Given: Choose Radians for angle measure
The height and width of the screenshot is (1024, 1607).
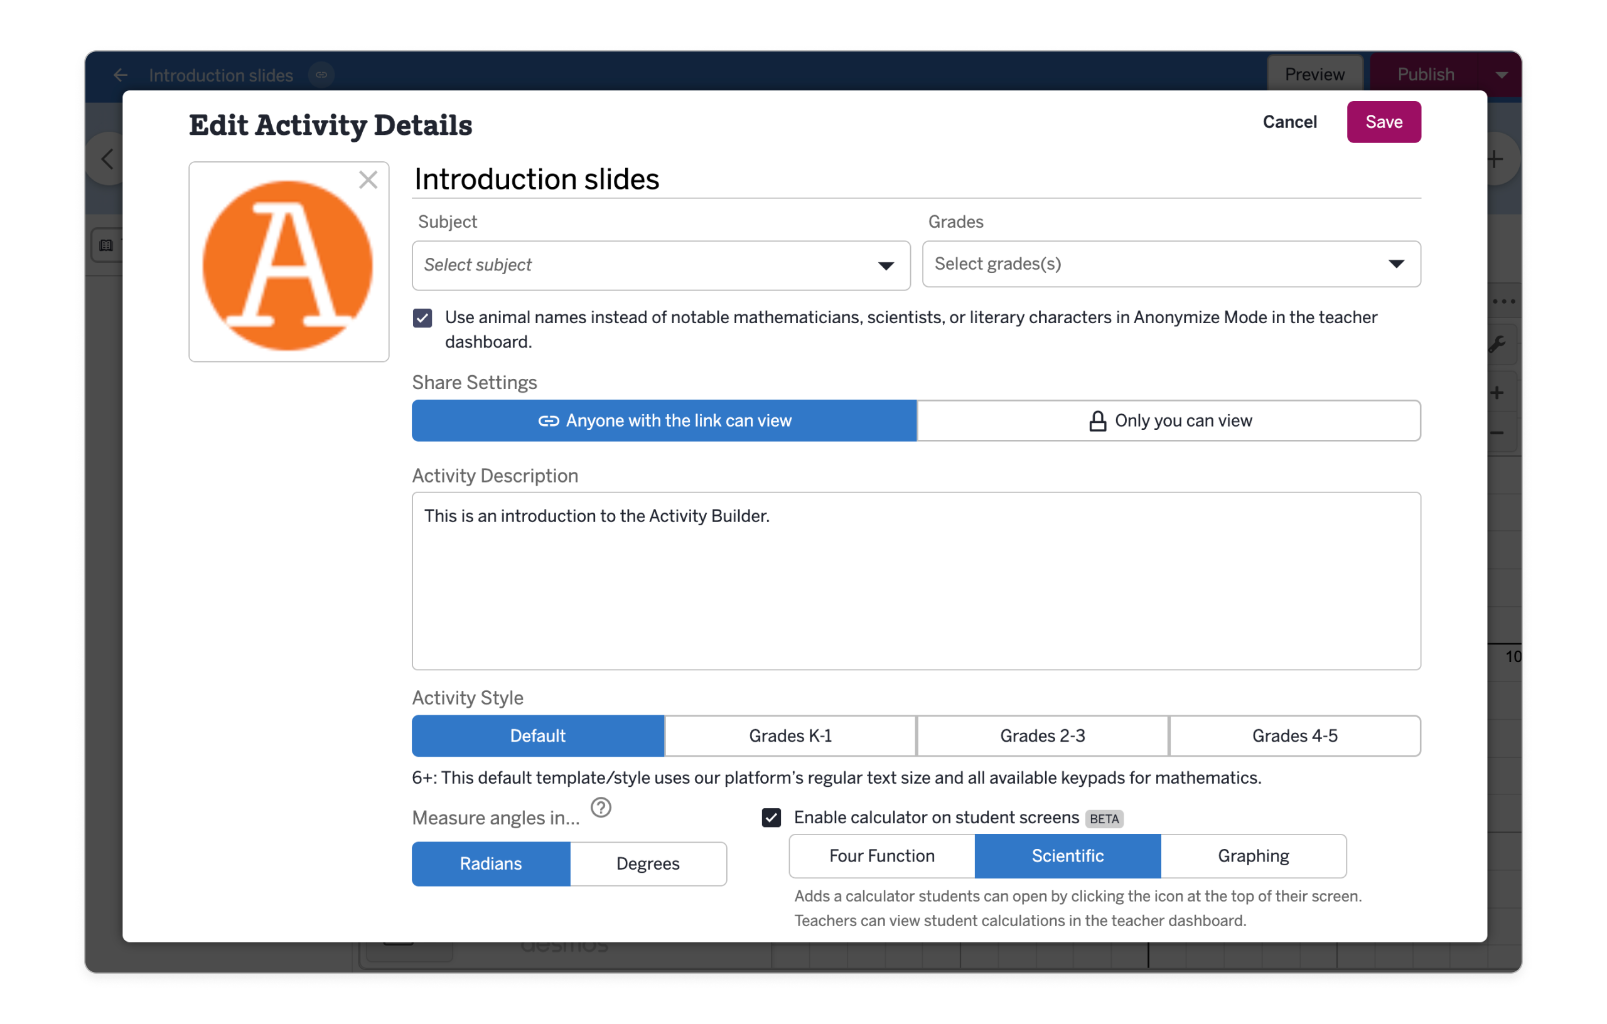Looking at the screenshot, I should point(490,863).
